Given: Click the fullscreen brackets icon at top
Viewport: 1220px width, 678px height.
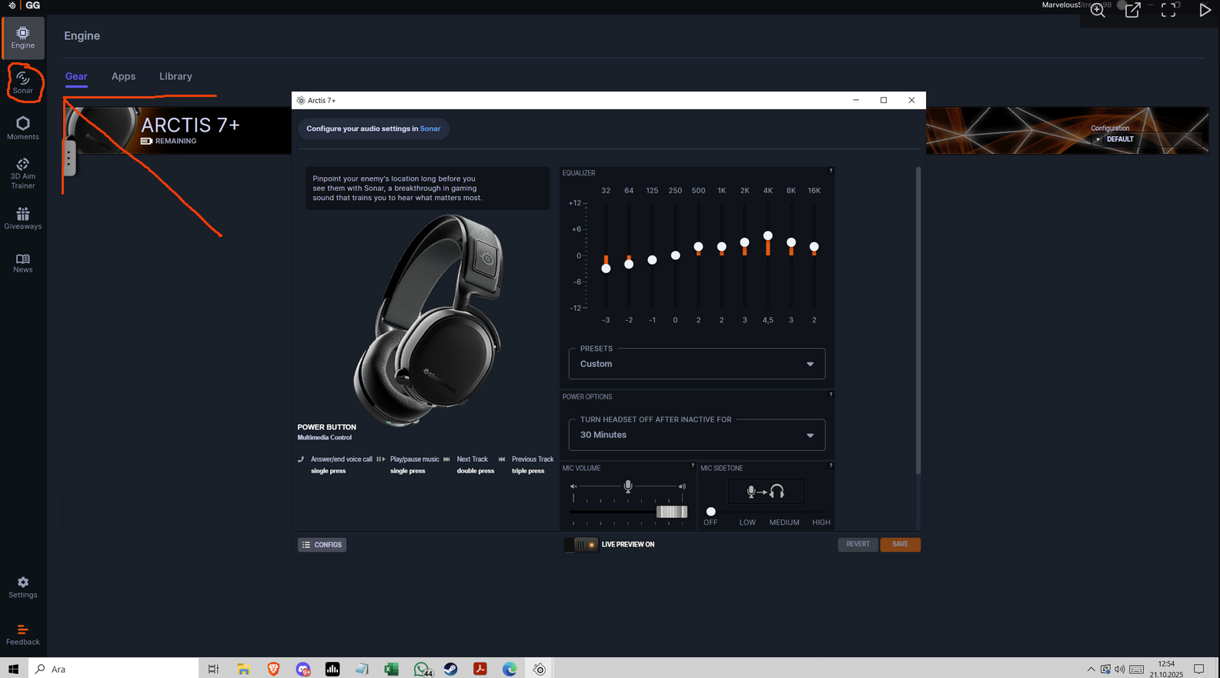Looking at the screenshot, I should click(1168, 10).
